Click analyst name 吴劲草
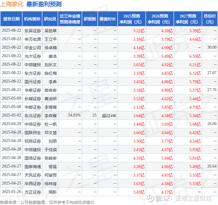The width and height of the screenshot is (218, 205). (50, 31)
